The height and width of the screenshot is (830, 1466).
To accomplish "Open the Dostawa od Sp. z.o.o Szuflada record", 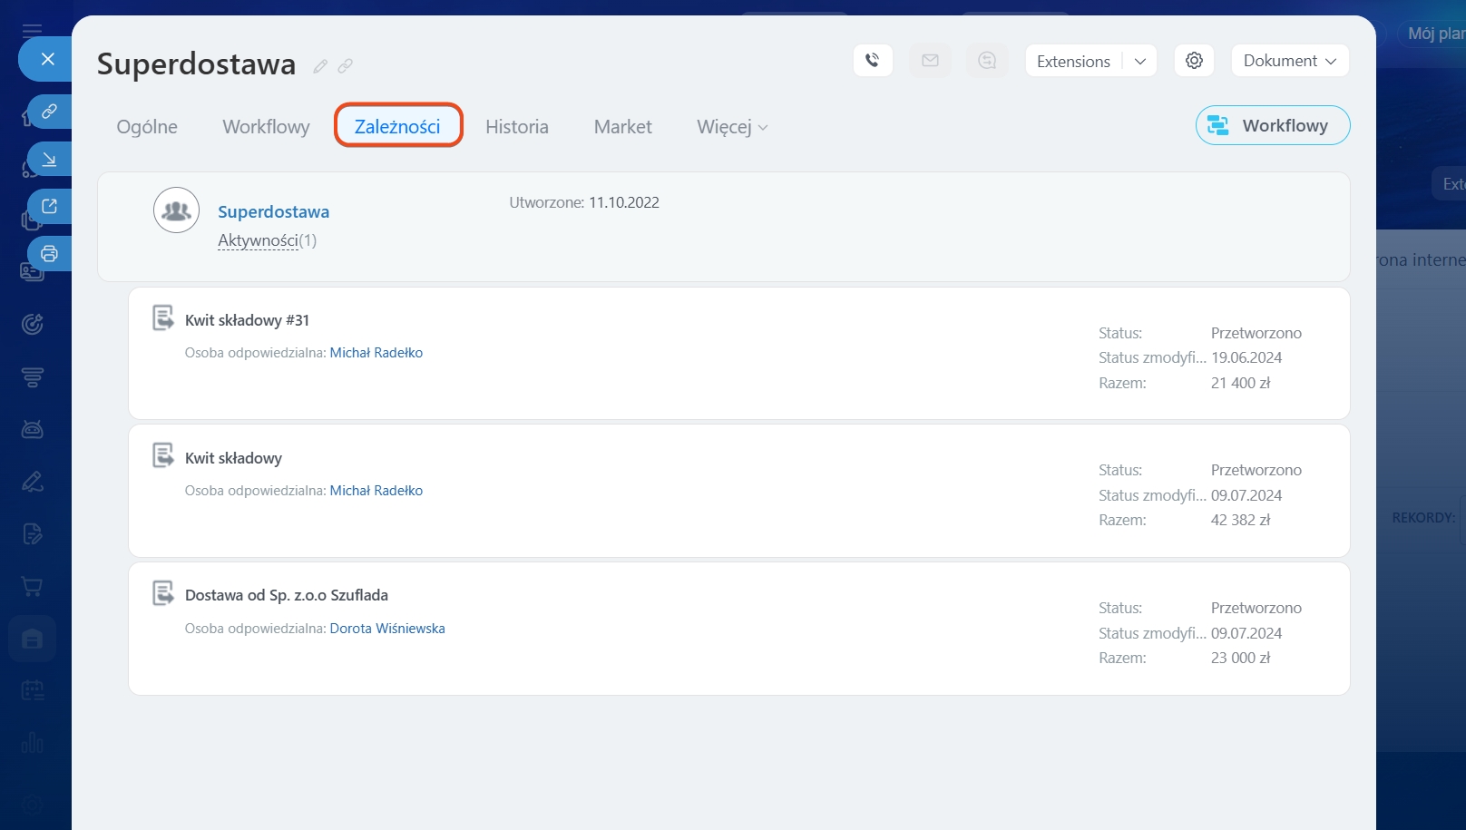I will click(x=286, y=595).
